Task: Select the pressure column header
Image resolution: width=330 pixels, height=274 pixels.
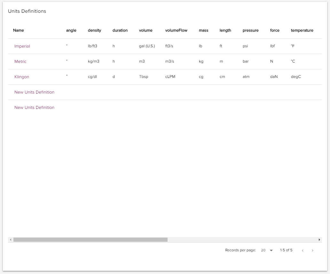Action: coord(250,30)
